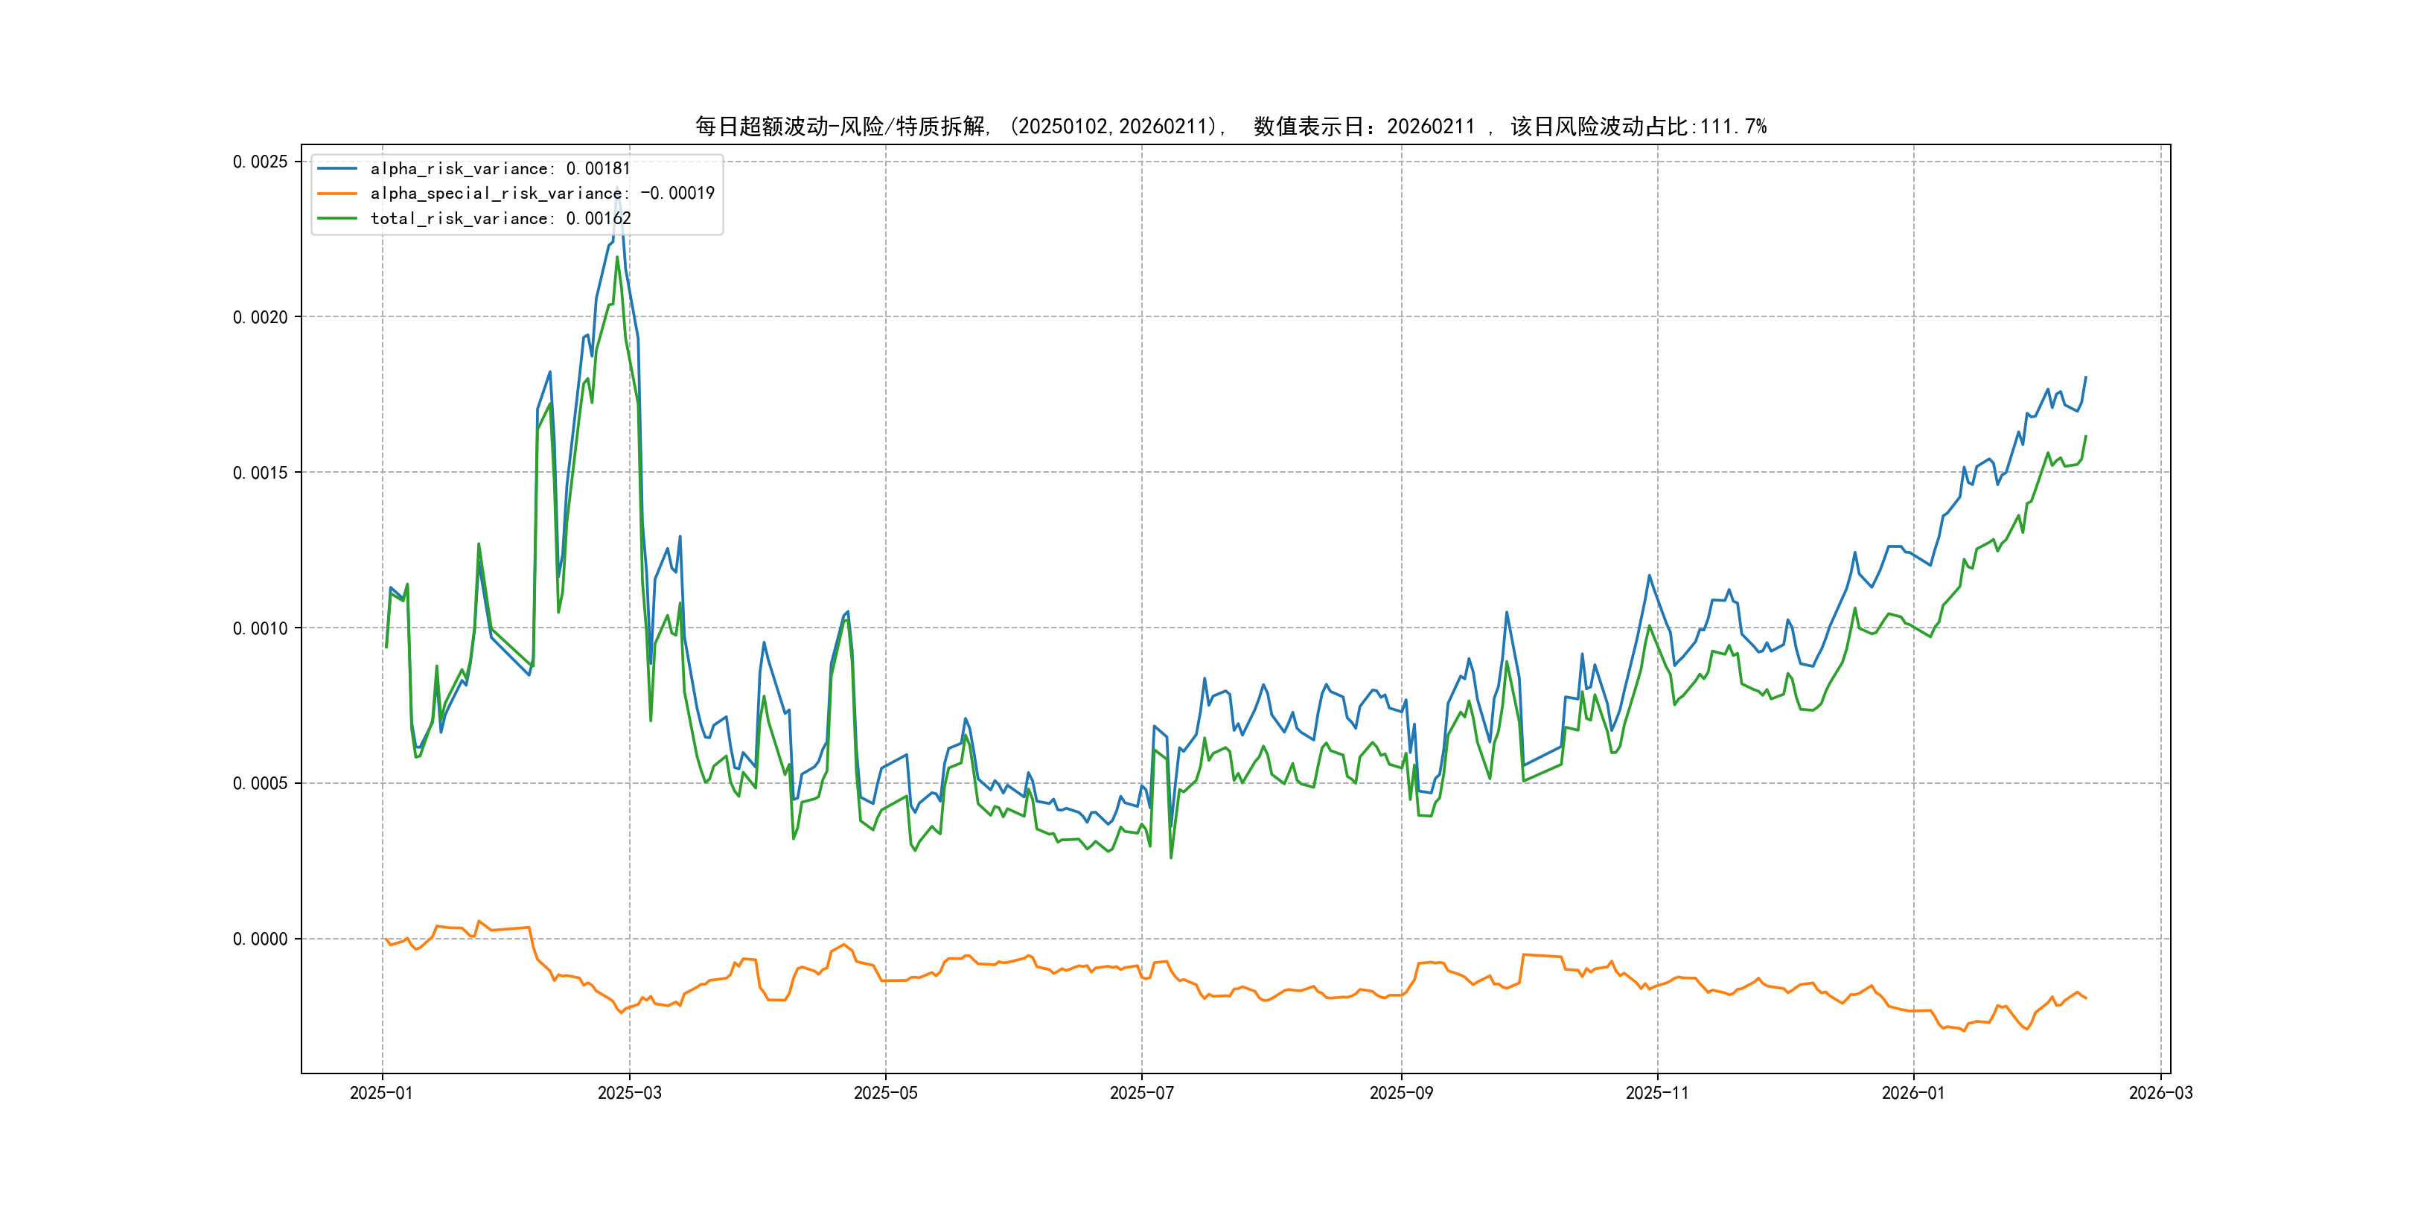Click the orange alpha_special_risk_variance legend line
Viewport: 2412px width, 1206px height.
(337, 193)
